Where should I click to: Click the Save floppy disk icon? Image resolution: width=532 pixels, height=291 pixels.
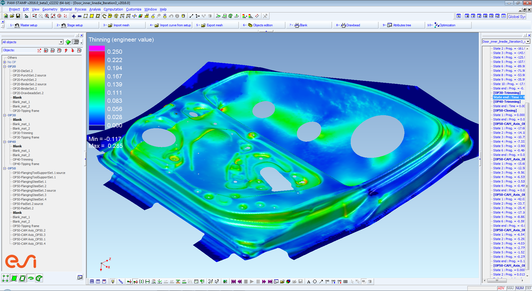coord(18,16)
